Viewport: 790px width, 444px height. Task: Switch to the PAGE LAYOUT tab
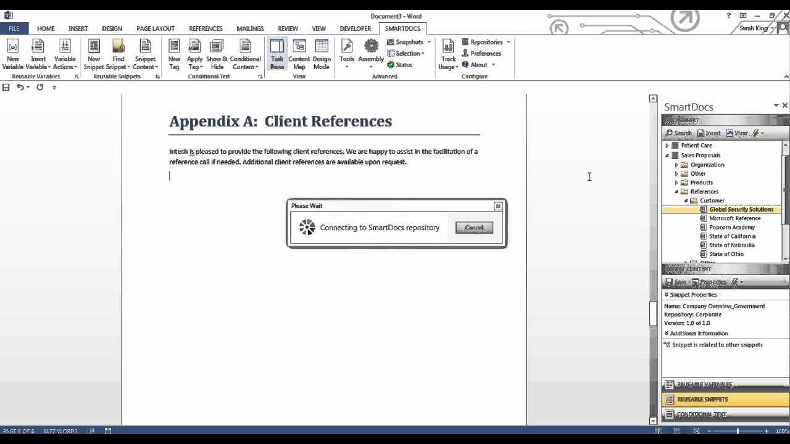coord(156,28)
